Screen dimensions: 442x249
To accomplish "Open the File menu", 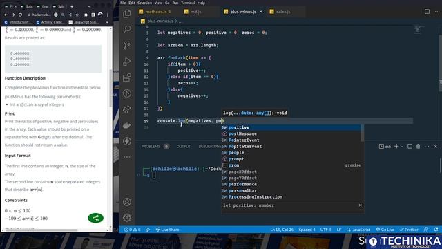I will coord(123,3).
